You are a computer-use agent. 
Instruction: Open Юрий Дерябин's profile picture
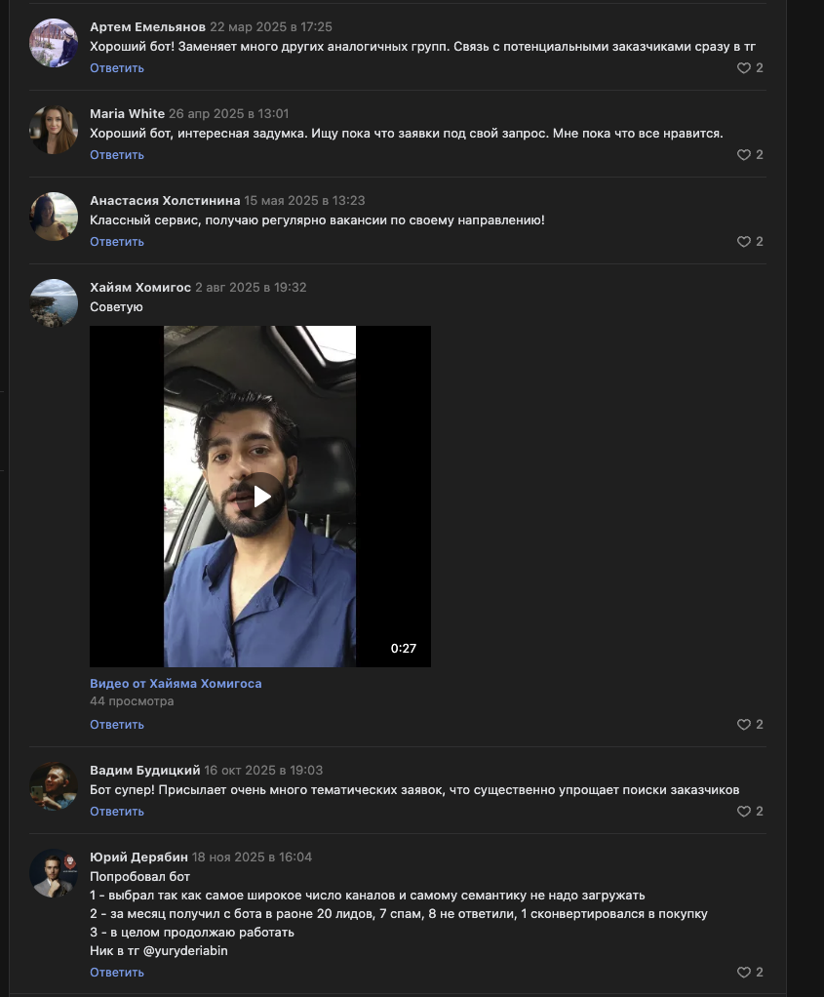[54, 872]
